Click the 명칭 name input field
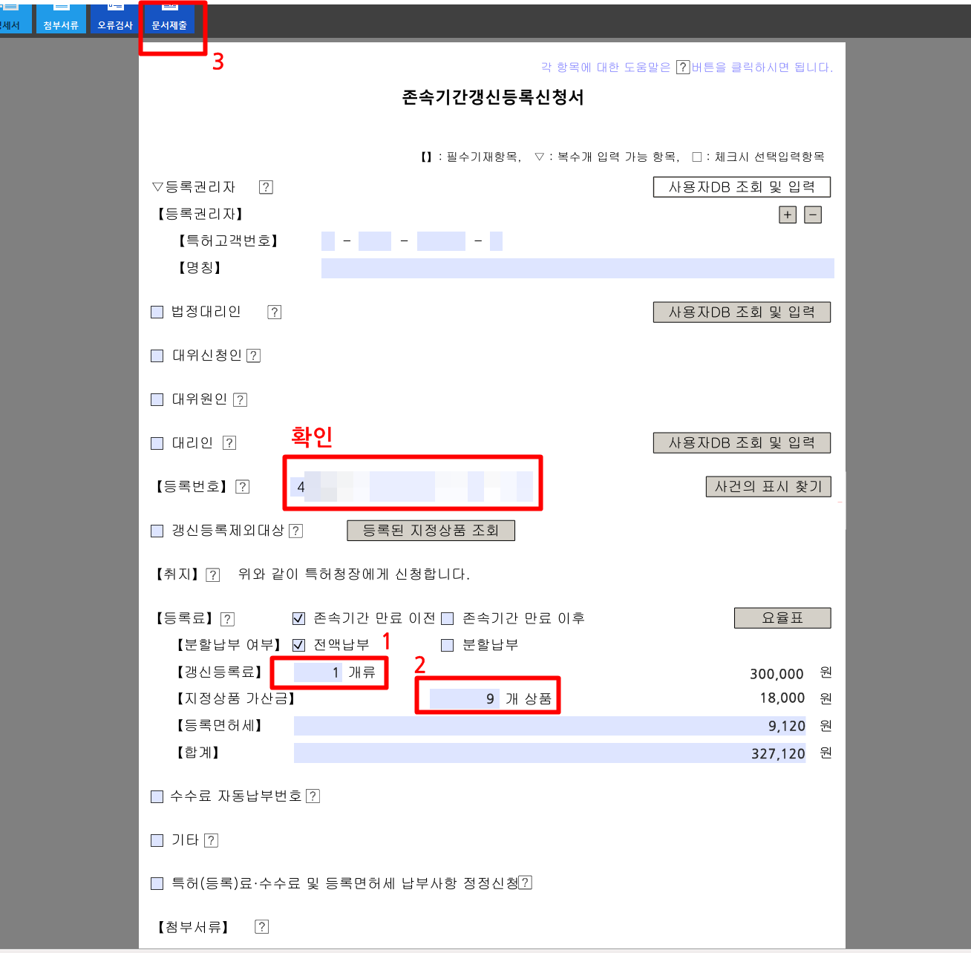971x953 pixels. [x=578, y=268]
